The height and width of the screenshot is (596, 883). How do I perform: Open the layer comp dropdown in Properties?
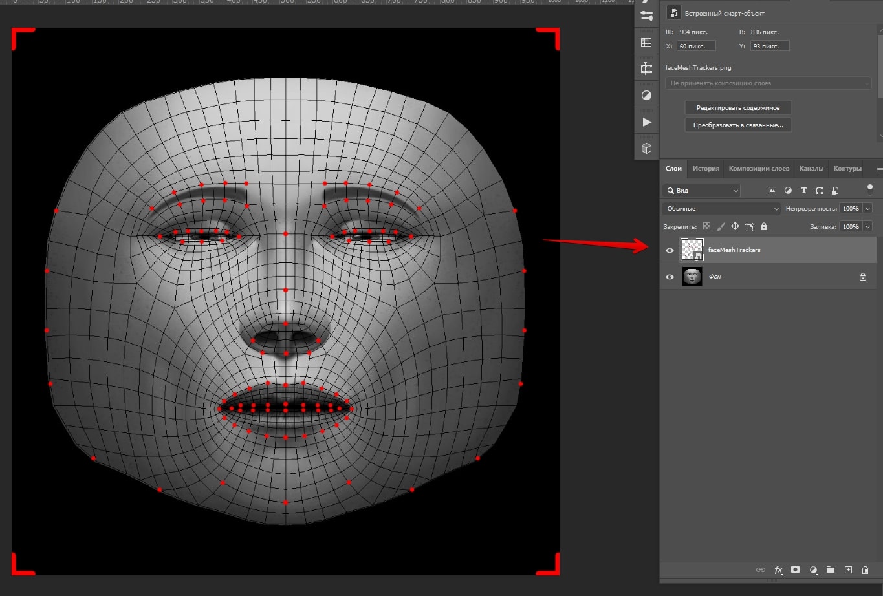coord(769,83)
